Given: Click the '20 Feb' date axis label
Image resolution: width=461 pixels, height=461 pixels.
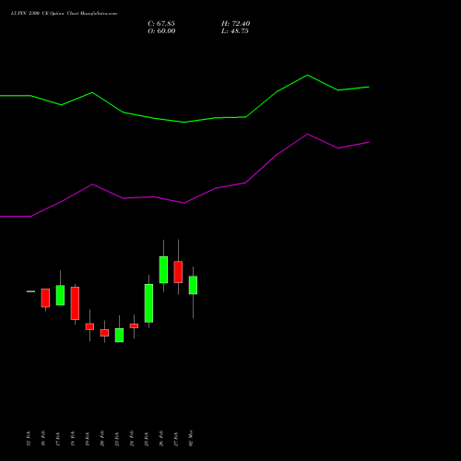Looking at the screenshot, I should click(102, 438).
